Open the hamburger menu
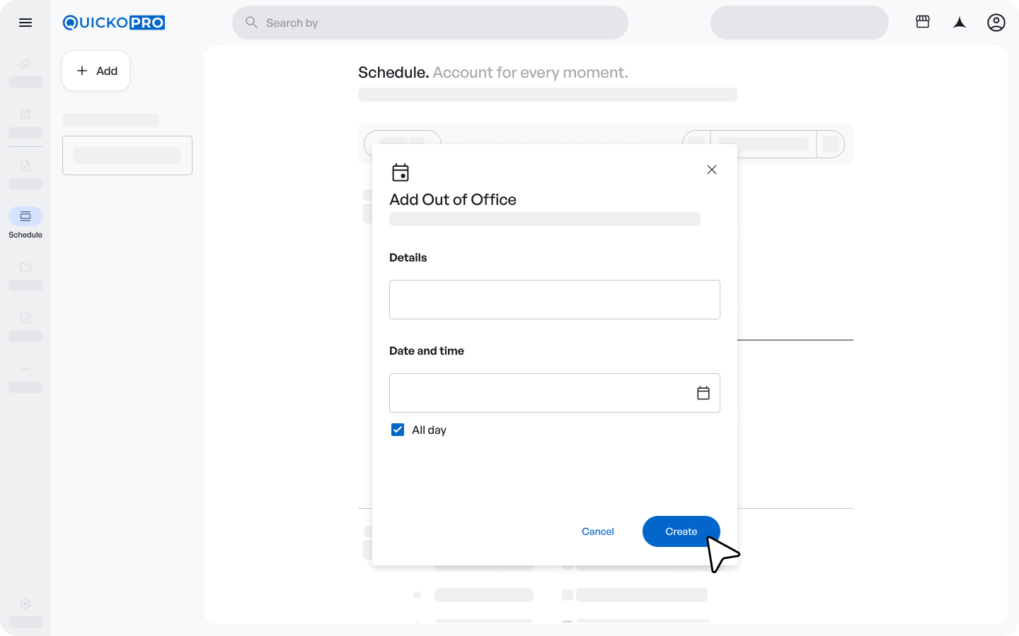The width and height of the screenshot is (1019, 636). click(25, 23)
